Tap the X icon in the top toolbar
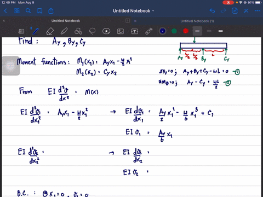This screenshot has height=197, width=263. (x=246, y=11)
